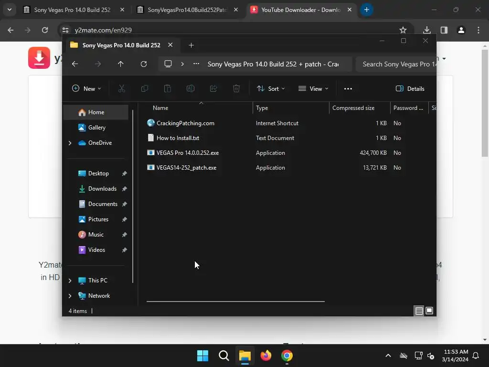
Task: Open Music quick access folder
Action: pos(96,234)
